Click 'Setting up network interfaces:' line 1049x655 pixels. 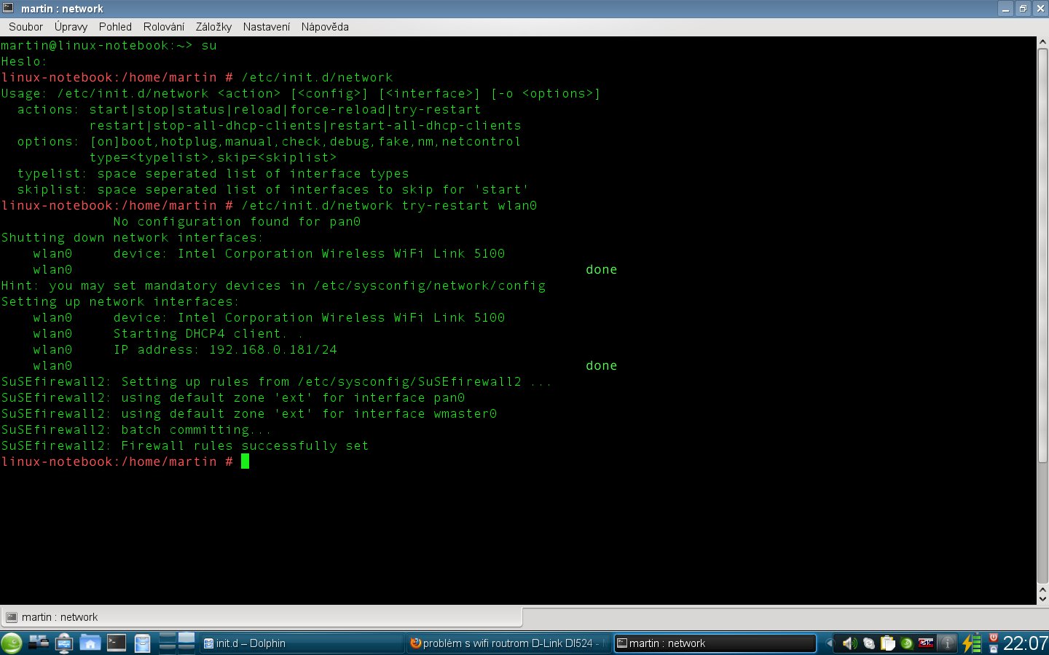120,301
